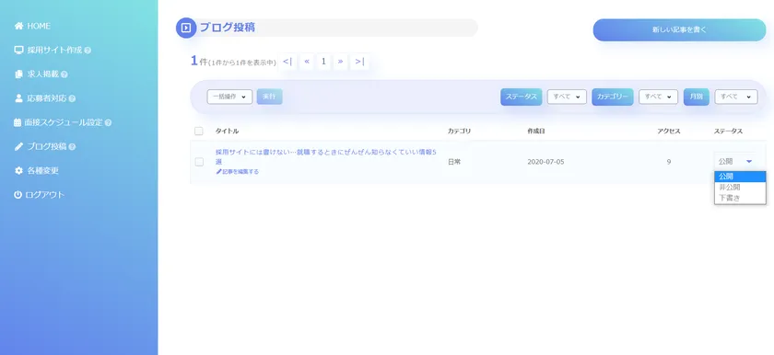The height and width of the screenshot is (355, 774).
Task: Click the カテゴリー filter button
Action: pyautogui.click(x=613, y=97)
